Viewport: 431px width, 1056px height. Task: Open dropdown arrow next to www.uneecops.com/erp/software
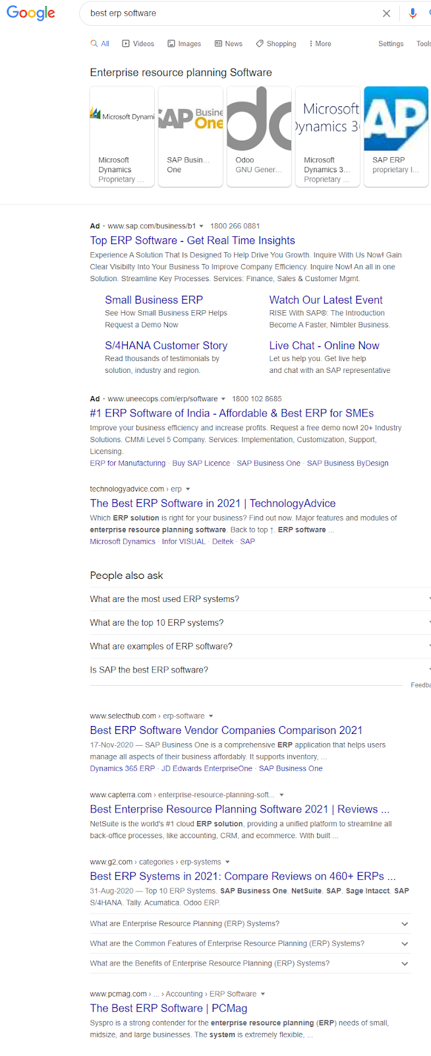223,399
